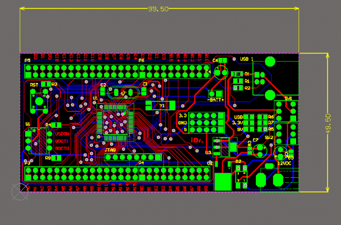Select the C6 capacitor designator
The image size is (341, 225).
[215, 60]
